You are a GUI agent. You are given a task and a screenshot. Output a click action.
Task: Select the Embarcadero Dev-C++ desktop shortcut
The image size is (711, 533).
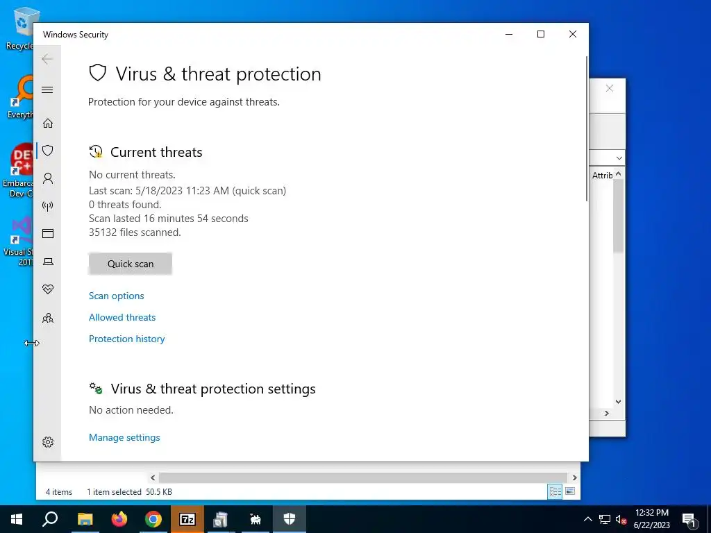[18, 170]
